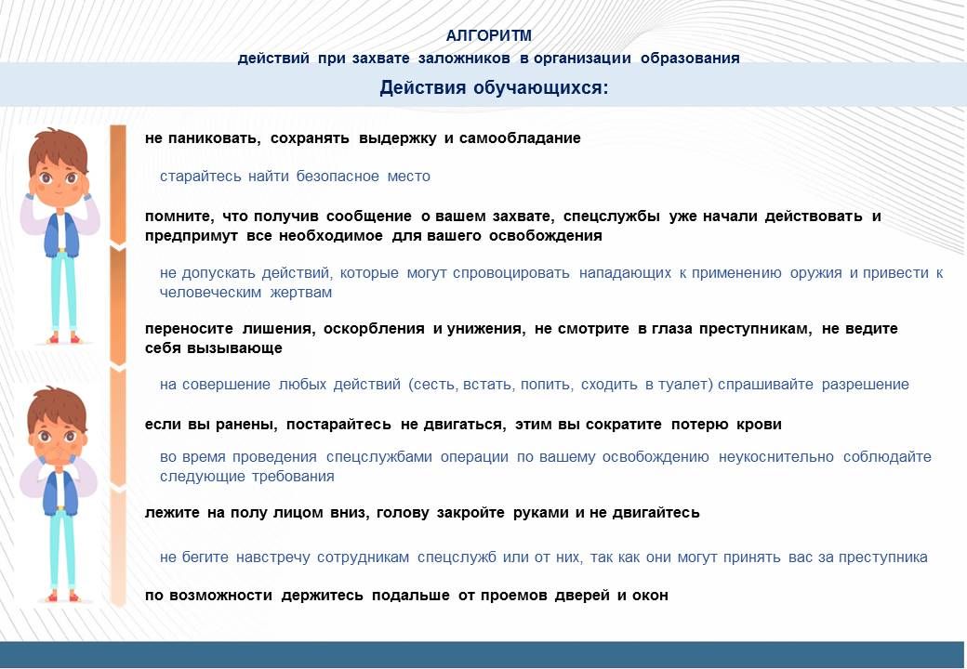Click the subtitle about «захвате заложников»
Viewport: 967px width, 669px height.
tap(489, 59)
